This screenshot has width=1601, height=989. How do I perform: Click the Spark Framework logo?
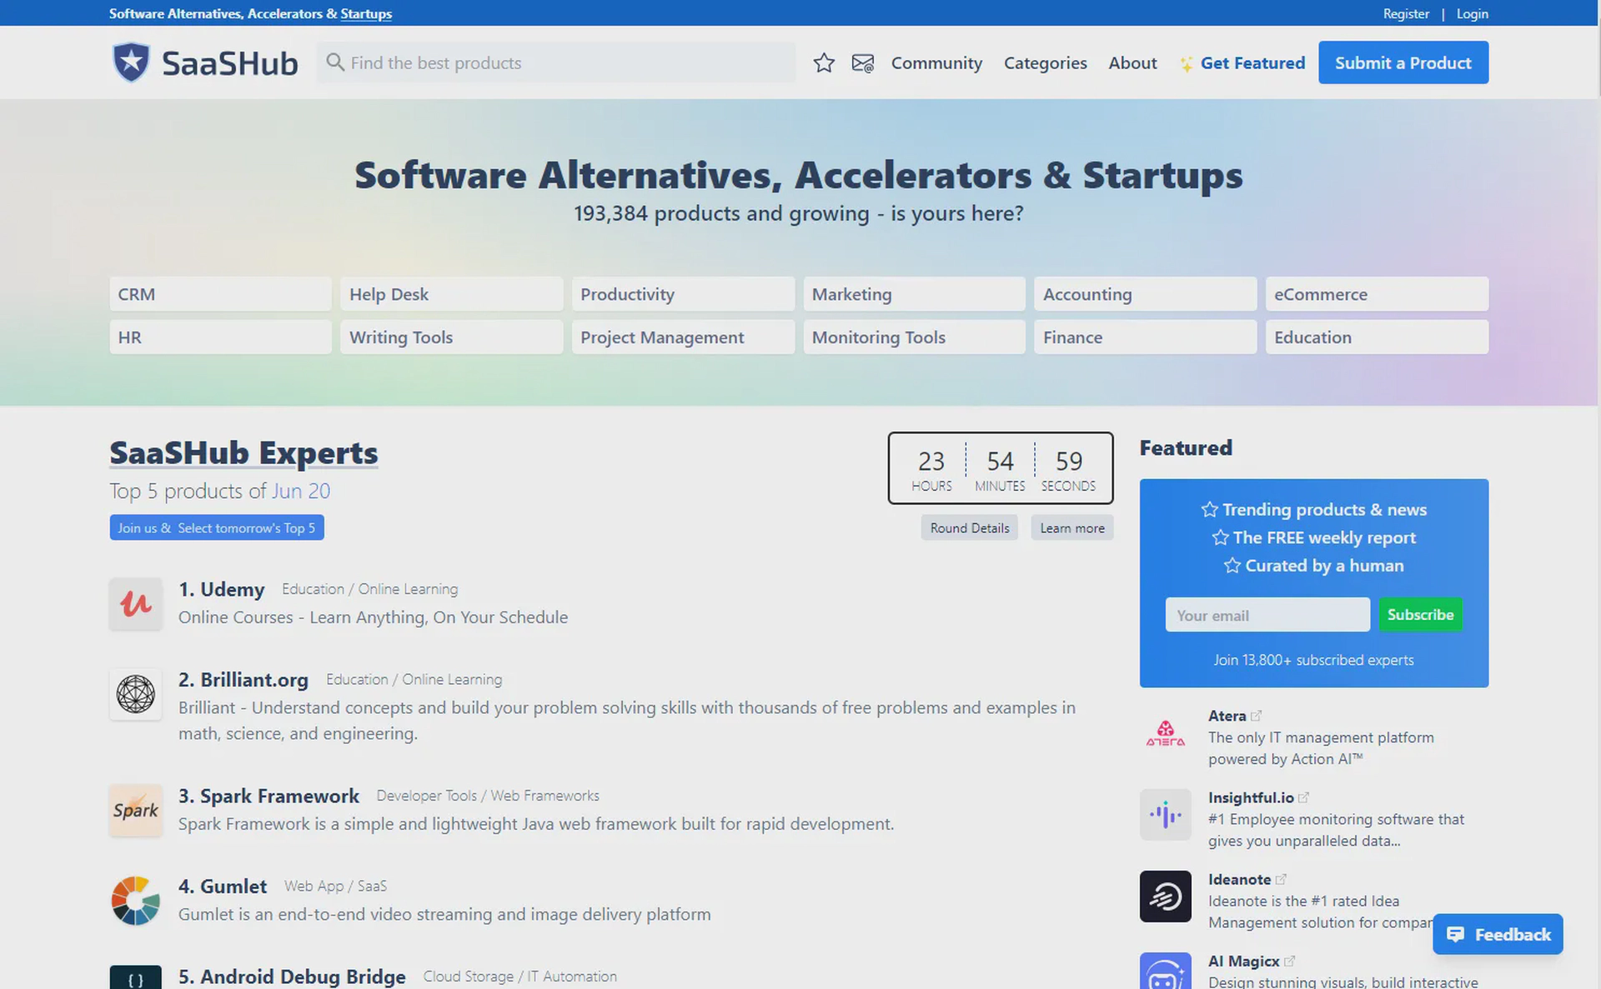click(x=136, y=810)
